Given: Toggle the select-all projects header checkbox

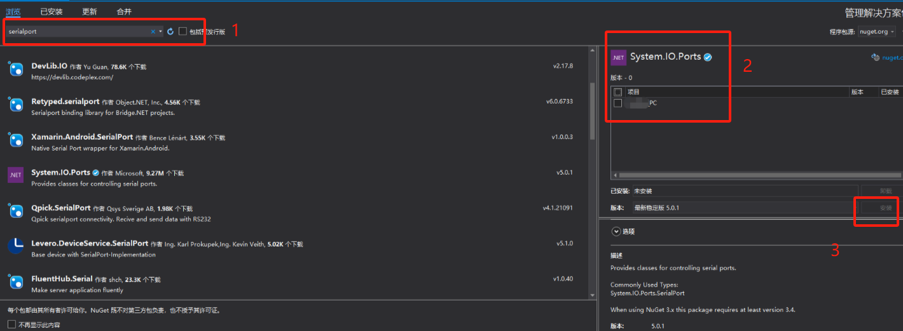Looking at the screenshot, I should click(x=617, y=92).
